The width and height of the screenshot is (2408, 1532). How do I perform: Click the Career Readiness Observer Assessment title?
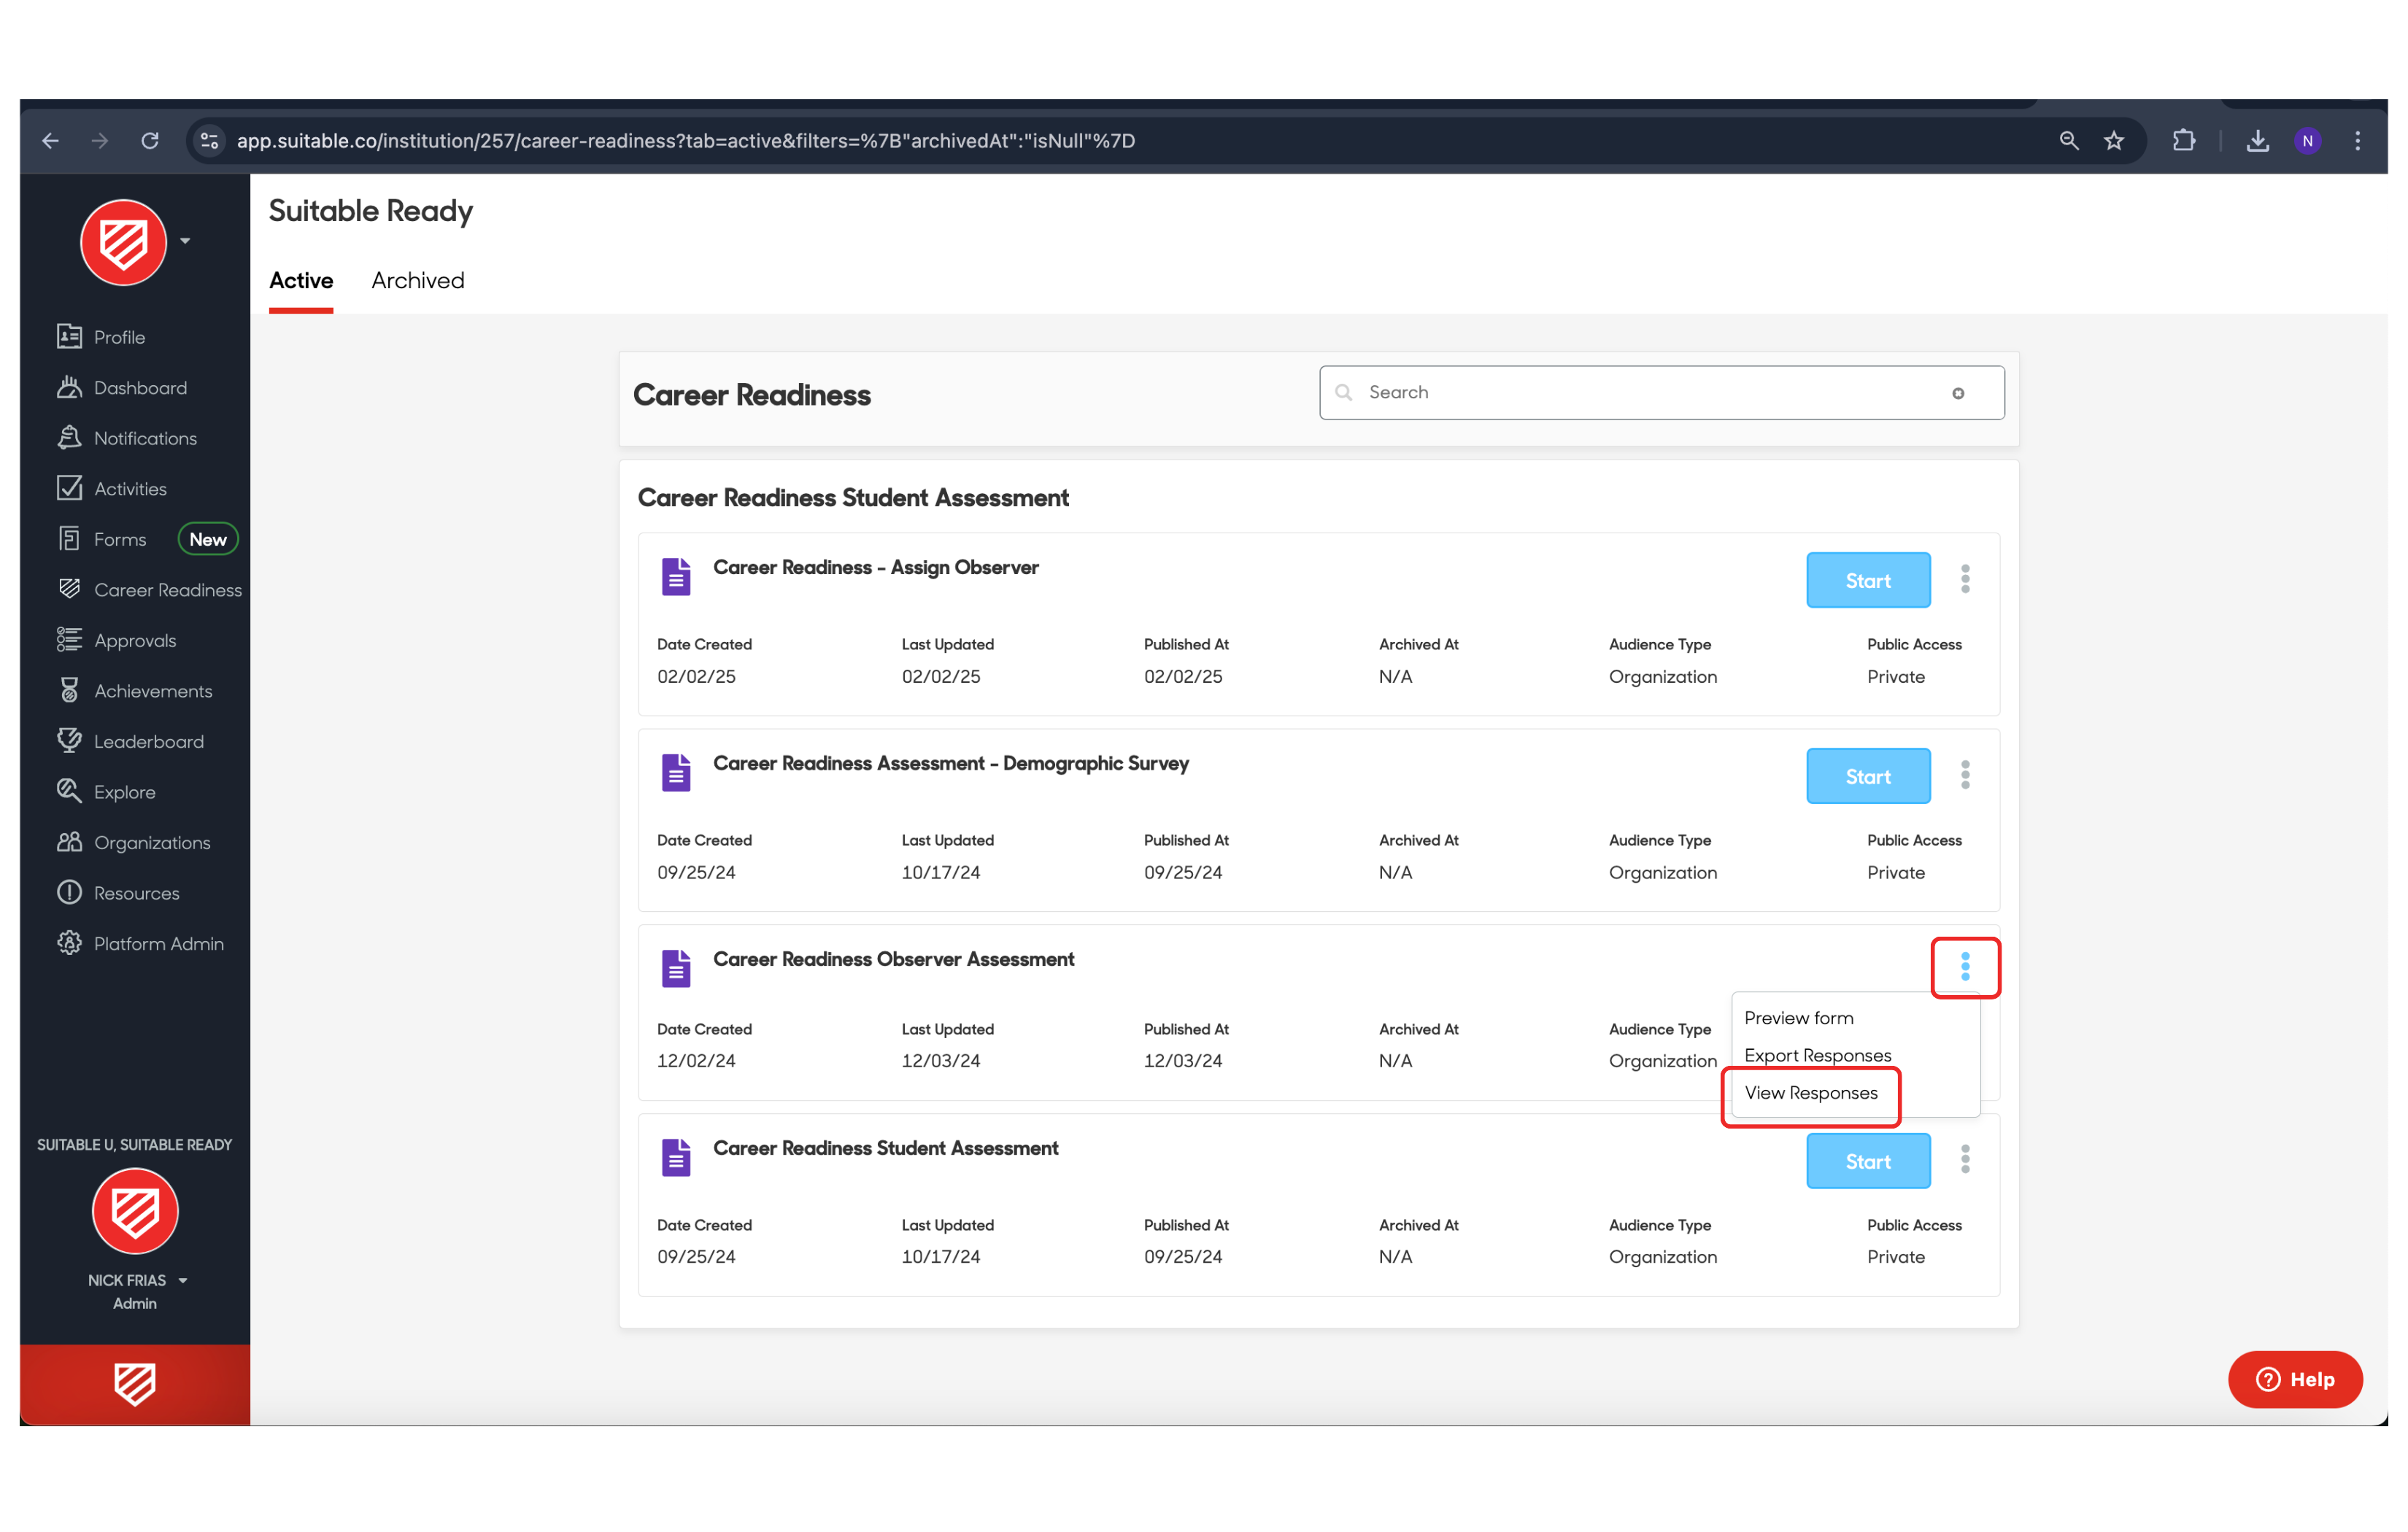(x=893, y=959)
